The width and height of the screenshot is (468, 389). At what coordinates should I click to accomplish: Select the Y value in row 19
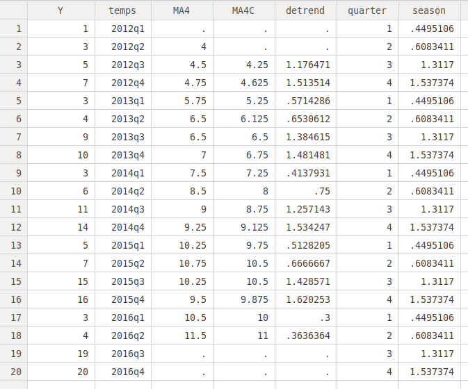click(x=60, y=354)
